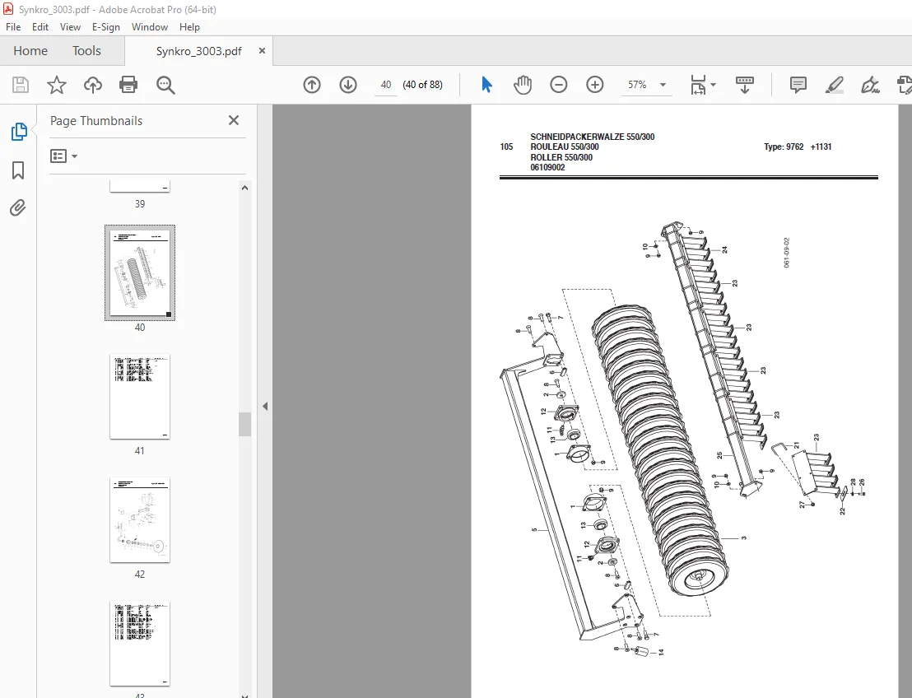Add file to starred with star icon
This screenshot has width=912, height=698.
coord(57,85)
